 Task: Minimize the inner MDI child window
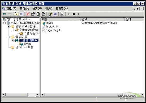134,9
